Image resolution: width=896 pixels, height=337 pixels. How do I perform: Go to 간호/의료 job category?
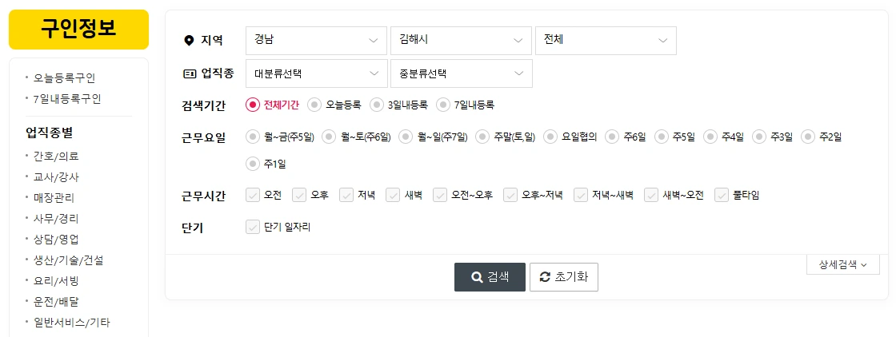(56, 157)
